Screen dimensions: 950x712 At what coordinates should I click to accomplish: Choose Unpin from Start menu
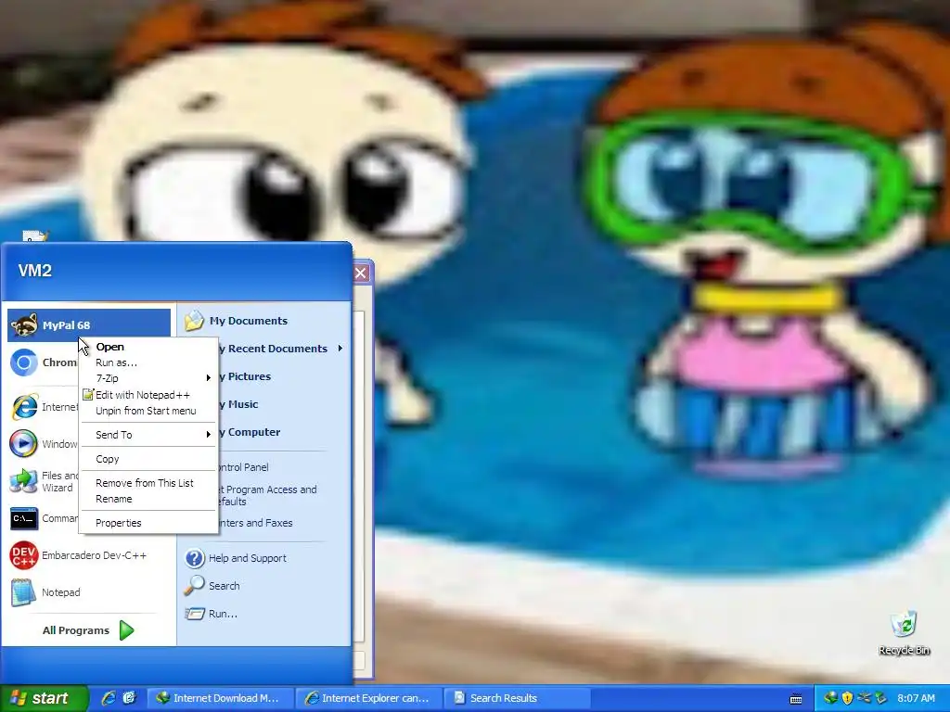pyautogui.click(x=148, y=411)
